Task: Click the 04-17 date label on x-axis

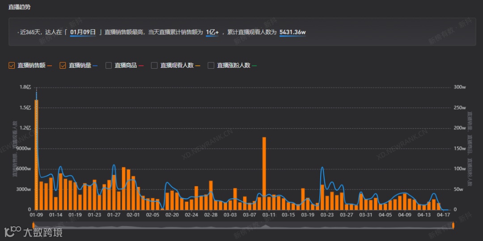Action: [444, 215]
